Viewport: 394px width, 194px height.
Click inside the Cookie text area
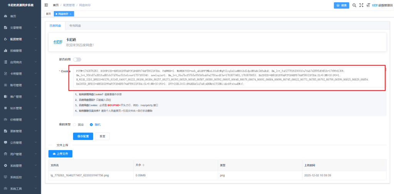tap(227, 78)
